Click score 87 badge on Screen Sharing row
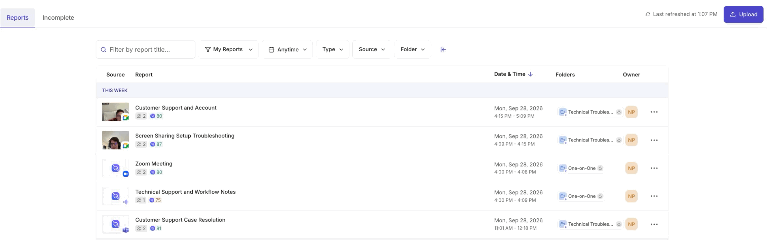 pyautogui.click(x=156, y=144)
